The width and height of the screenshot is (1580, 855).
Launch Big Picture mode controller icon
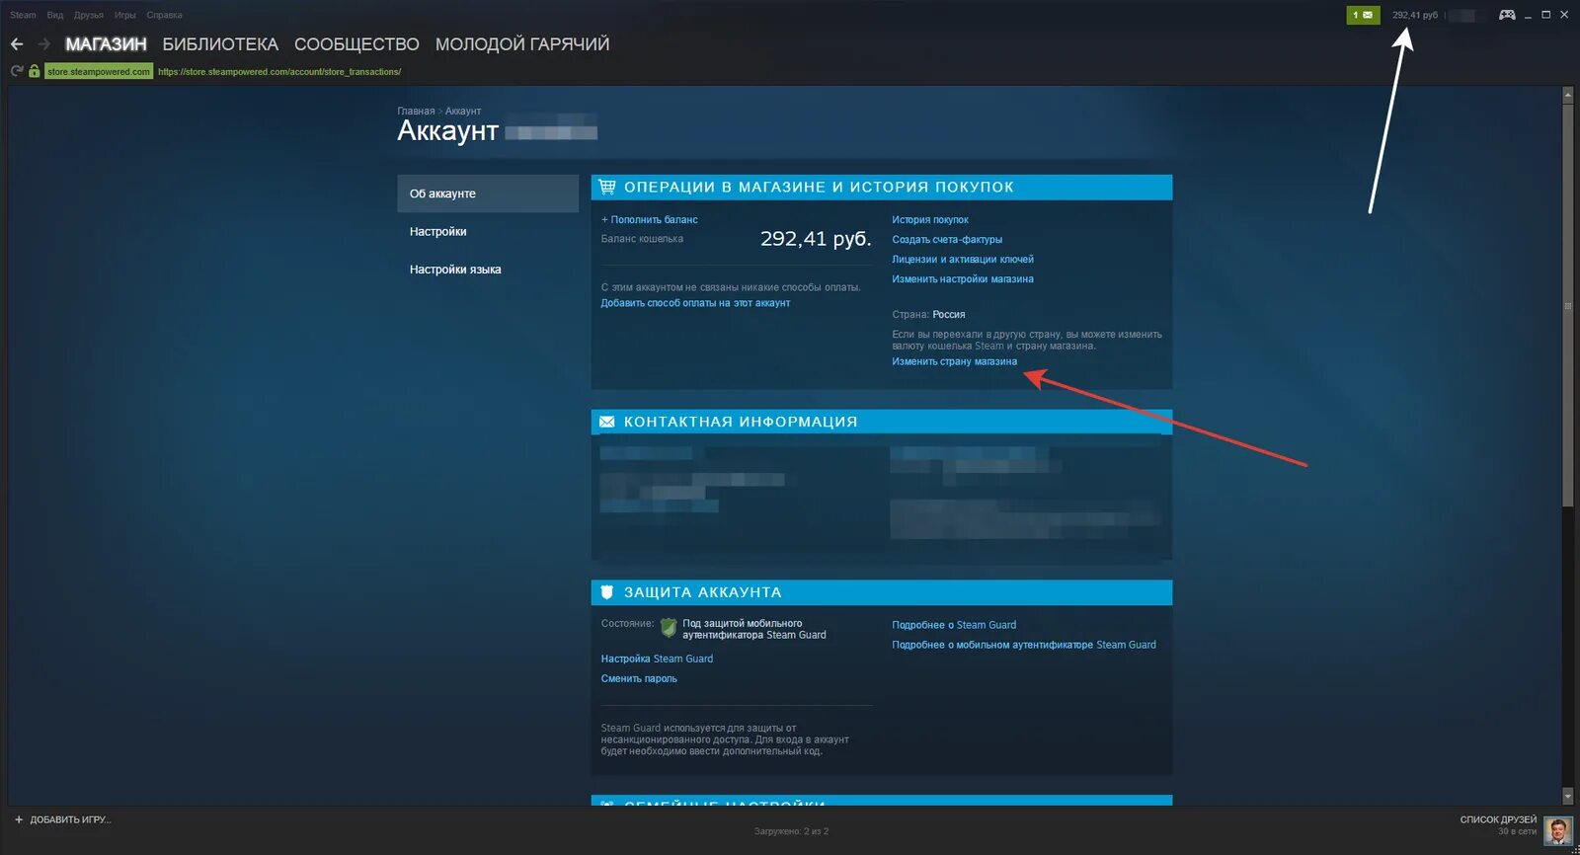(x=1507, y=15)
